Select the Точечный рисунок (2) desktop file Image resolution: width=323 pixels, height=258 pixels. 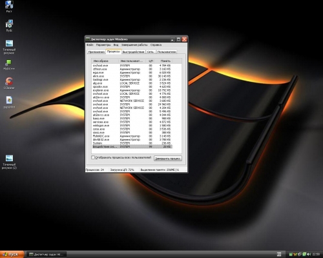[x=9, y=162]
